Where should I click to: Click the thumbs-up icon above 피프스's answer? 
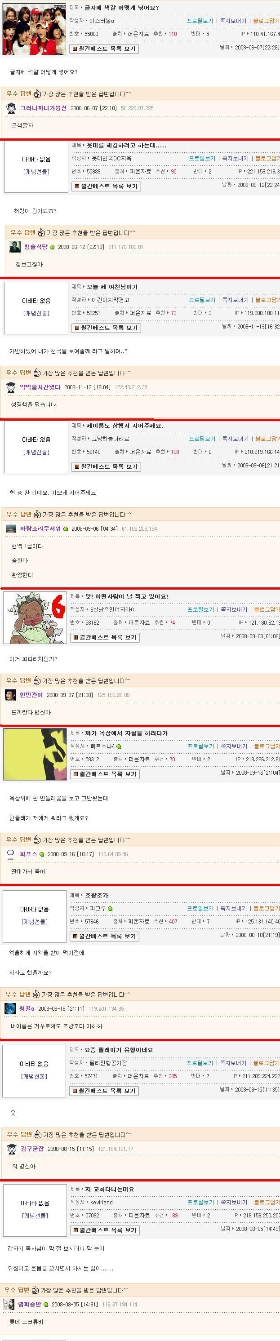click(x=37, y=839)
